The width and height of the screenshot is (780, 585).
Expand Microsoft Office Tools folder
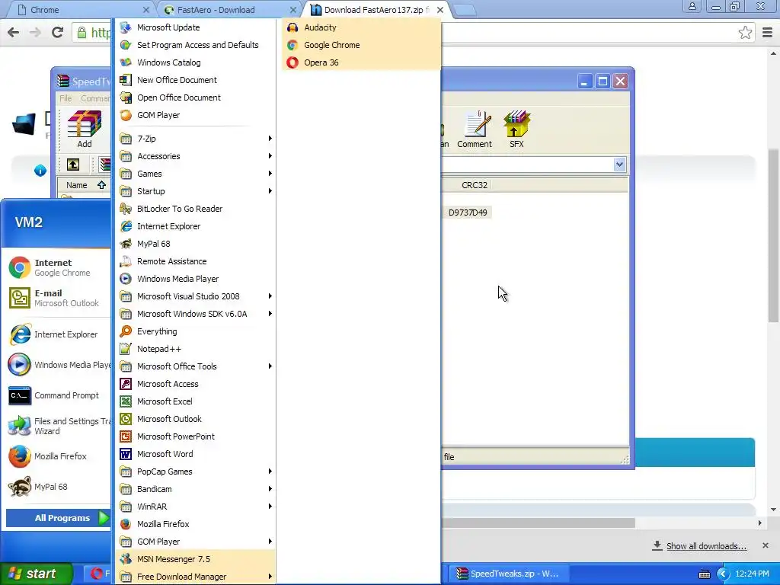(196, 366)
